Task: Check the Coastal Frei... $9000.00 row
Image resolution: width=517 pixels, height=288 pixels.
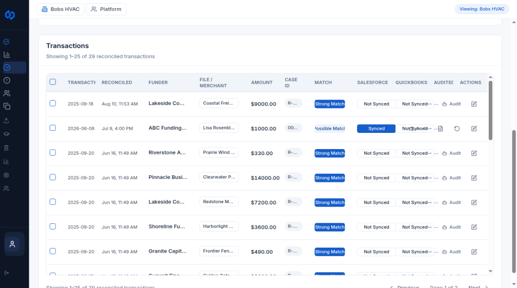Action: [53, 103]
